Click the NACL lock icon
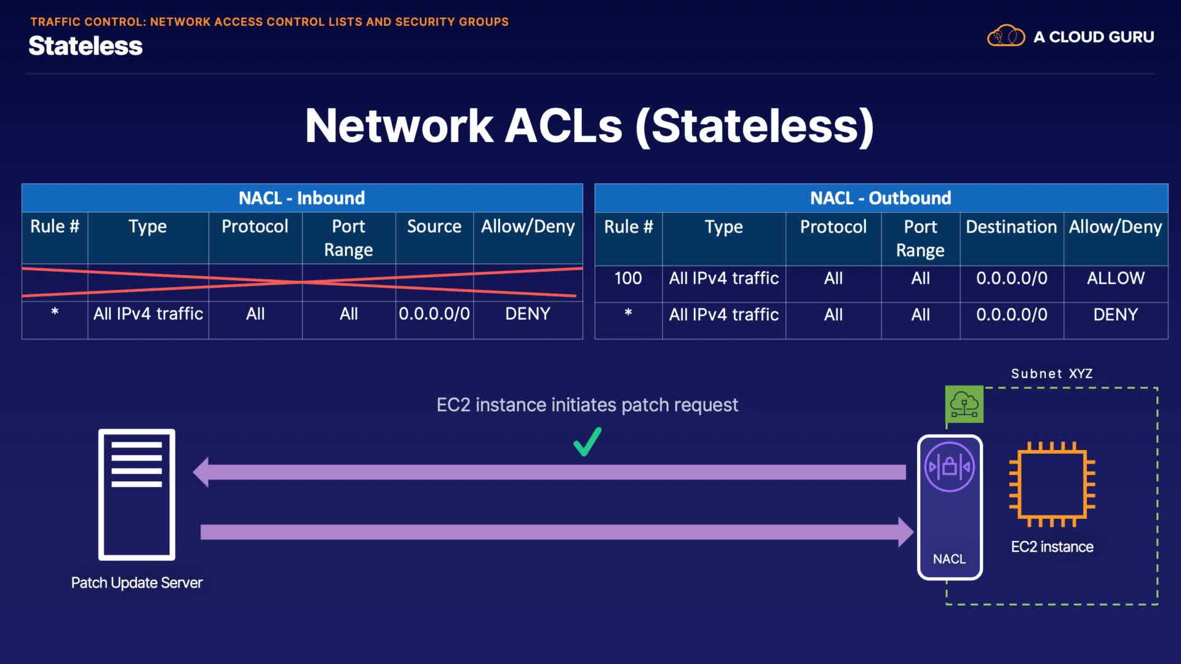Image resolution: width=1181 pixels, height=664 pixels. point(949,467)
